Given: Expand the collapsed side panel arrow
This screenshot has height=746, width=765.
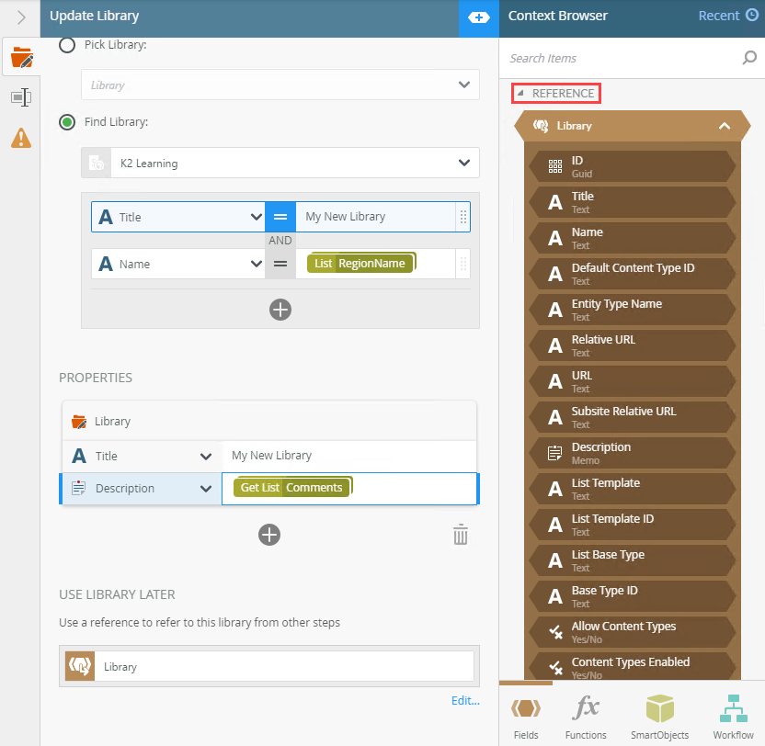Looking at the screenshot, I should coord(21,18).
